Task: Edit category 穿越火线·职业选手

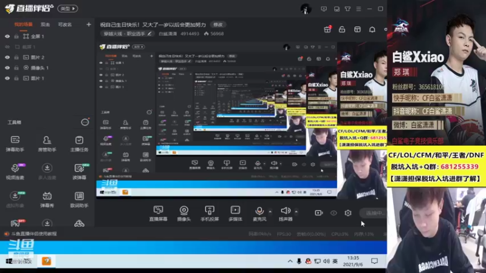Action: tap(126, 33)
